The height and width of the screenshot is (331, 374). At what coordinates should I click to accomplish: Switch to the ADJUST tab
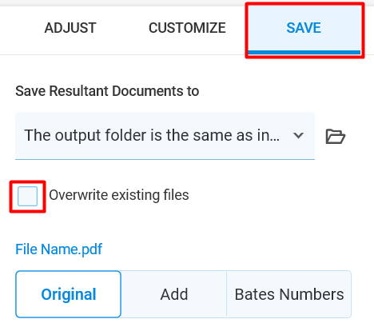(x=70, y=28)
